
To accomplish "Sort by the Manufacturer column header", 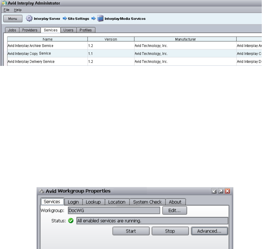I will click(x=185, y=39).
